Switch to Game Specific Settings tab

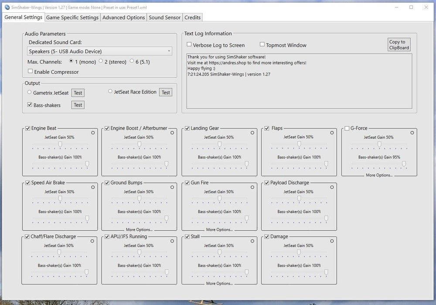coord(72,17)
